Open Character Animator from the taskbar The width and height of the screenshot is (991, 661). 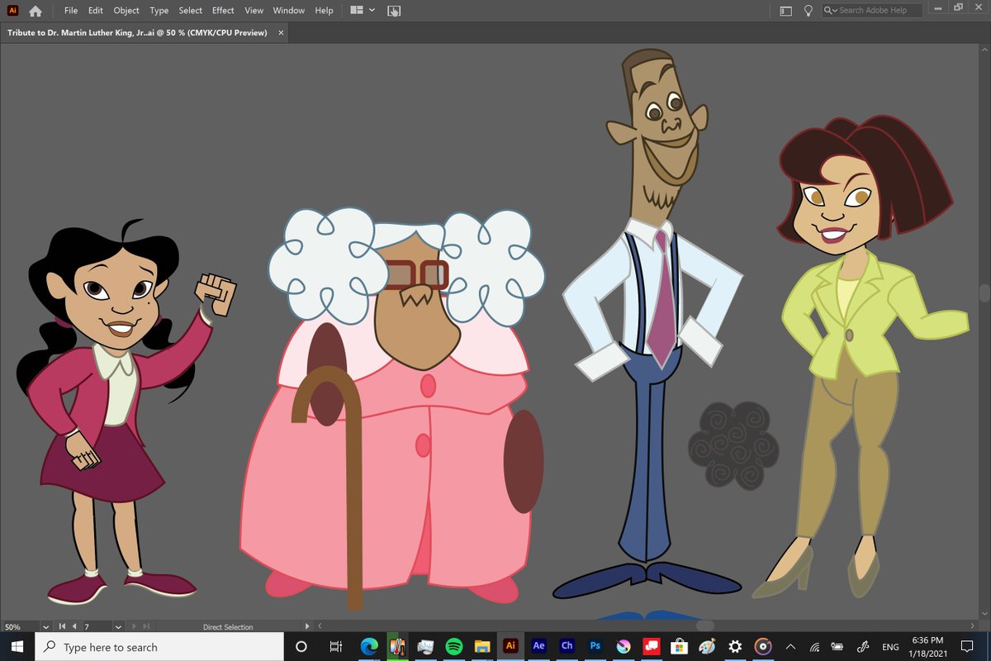coord(567,647)
